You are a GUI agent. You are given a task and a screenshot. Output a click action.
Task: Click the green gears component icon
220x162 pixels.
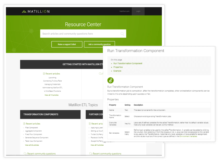point(110,80)
